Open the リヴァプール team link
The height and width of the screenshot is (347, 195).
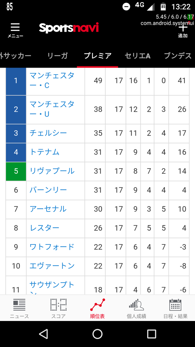point(52,171)
